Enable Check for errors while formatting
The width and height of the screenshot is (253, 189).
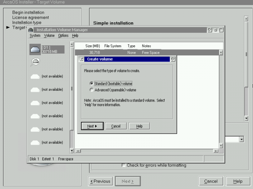point(124,165)
